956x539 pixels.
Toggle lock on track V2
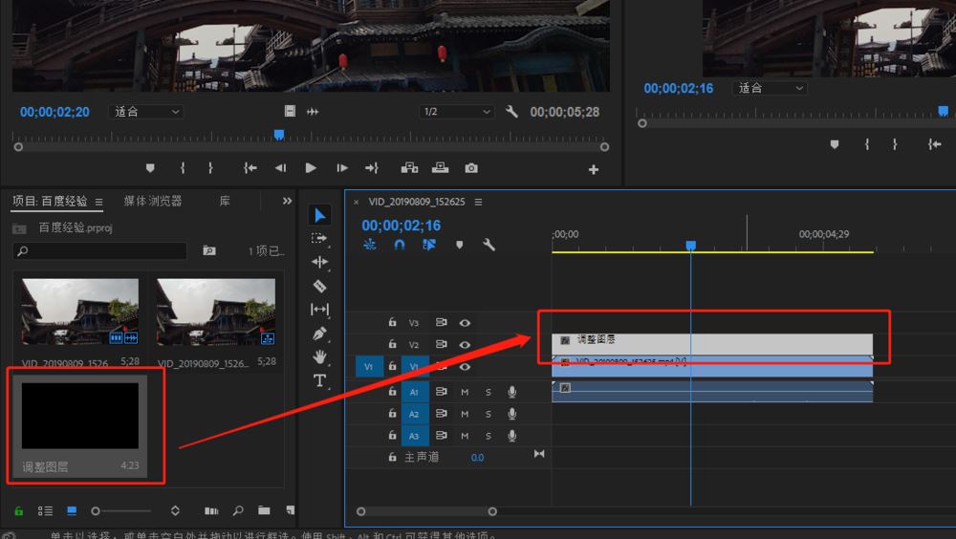tap(392, 345)
